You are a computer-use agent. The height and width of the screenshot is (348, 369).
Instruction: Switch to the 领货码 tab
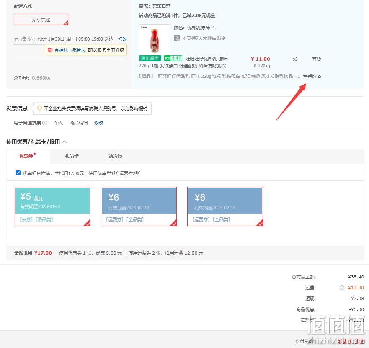[x=115, y=156]
